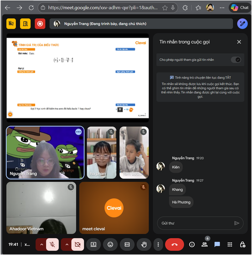Image resolution: width=252 pixels, height=255 pixels.
Task: Expand microphone audio settings arrow
Action: (41, 244)
